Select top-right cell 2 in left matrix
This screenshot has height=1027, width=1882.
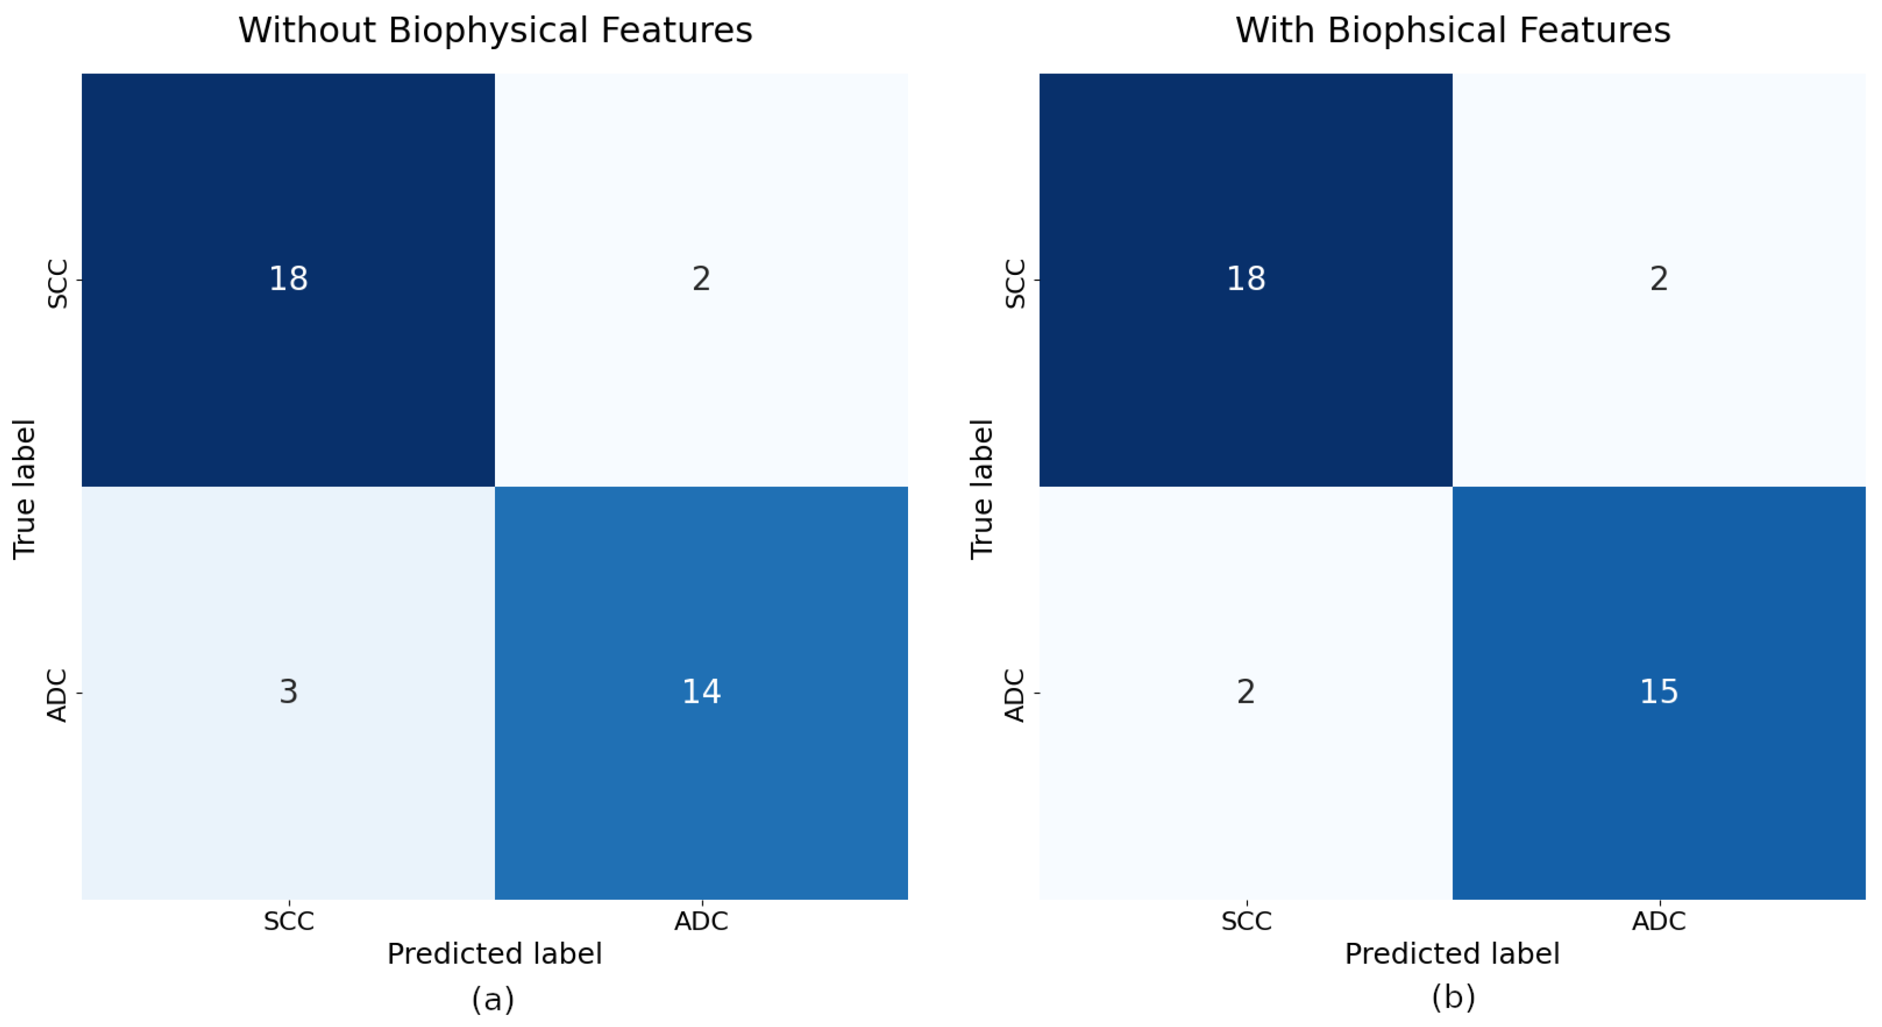click(x=701, y=279)
